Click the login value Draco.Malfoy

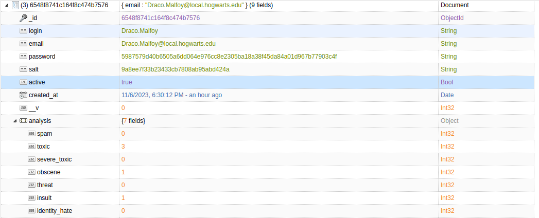coord(140,31)
